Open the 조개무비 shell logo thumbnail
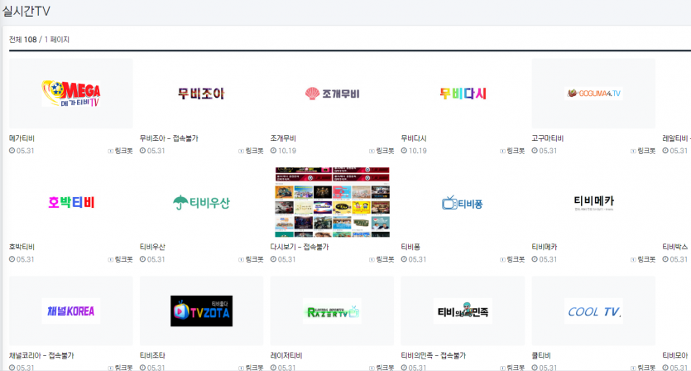The height and width of the screenshot is (371, 691). (333, 94)
